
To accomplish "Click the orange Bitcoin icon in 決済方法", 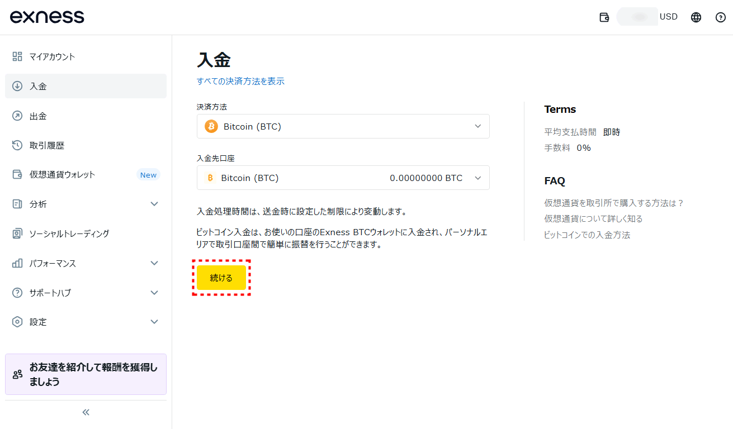I will (x=211, y=126).
